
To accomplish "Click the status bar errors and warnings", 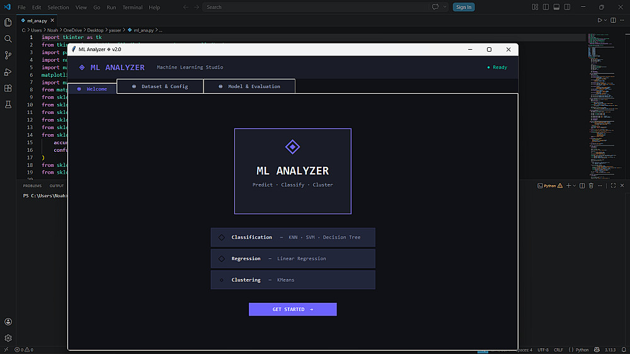I will click(x=24, y=350).
